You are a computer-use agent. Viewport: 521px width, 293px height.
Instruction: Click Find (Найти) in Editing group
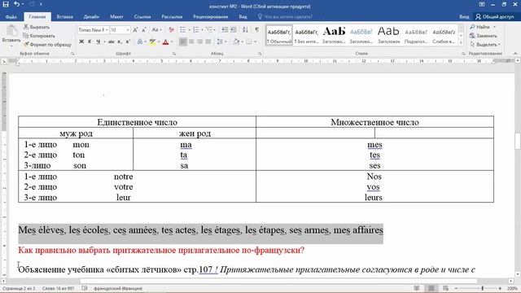pyautogui.click(x=479, y=27)
